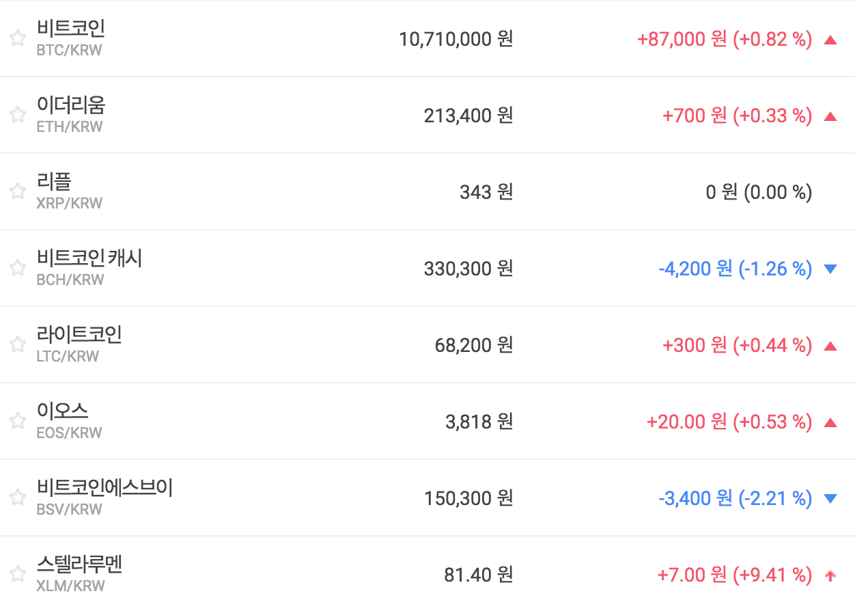Click the red up arrow for Bitcoin

[x=830, y=40]
